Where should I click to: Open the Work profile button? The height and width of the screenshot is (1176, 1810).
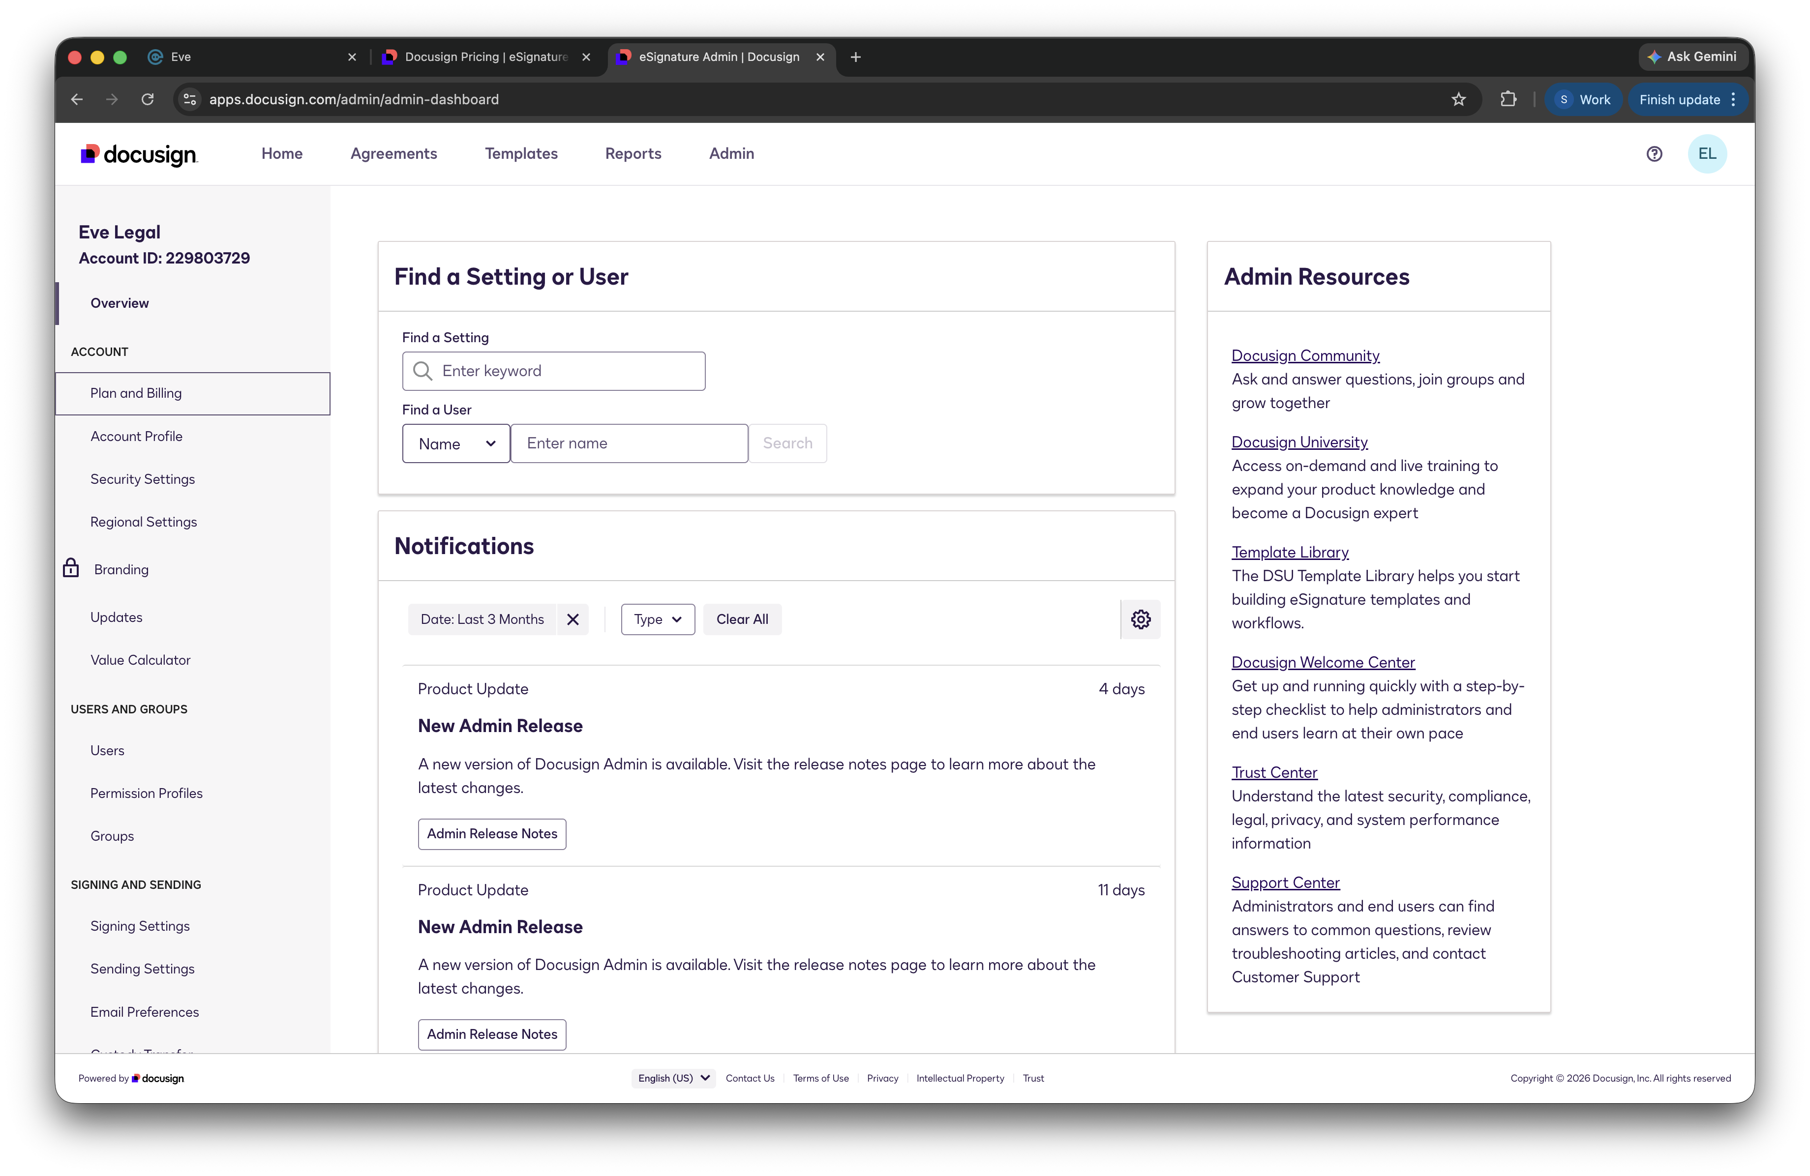click(x=1583, y=100)
